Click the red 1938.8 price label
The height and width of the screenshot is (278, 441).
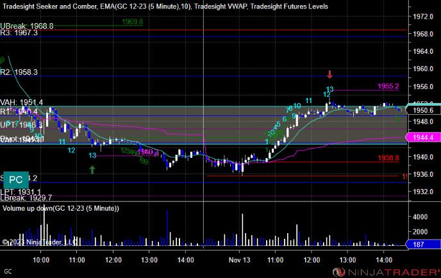click(x=388, y=158)
